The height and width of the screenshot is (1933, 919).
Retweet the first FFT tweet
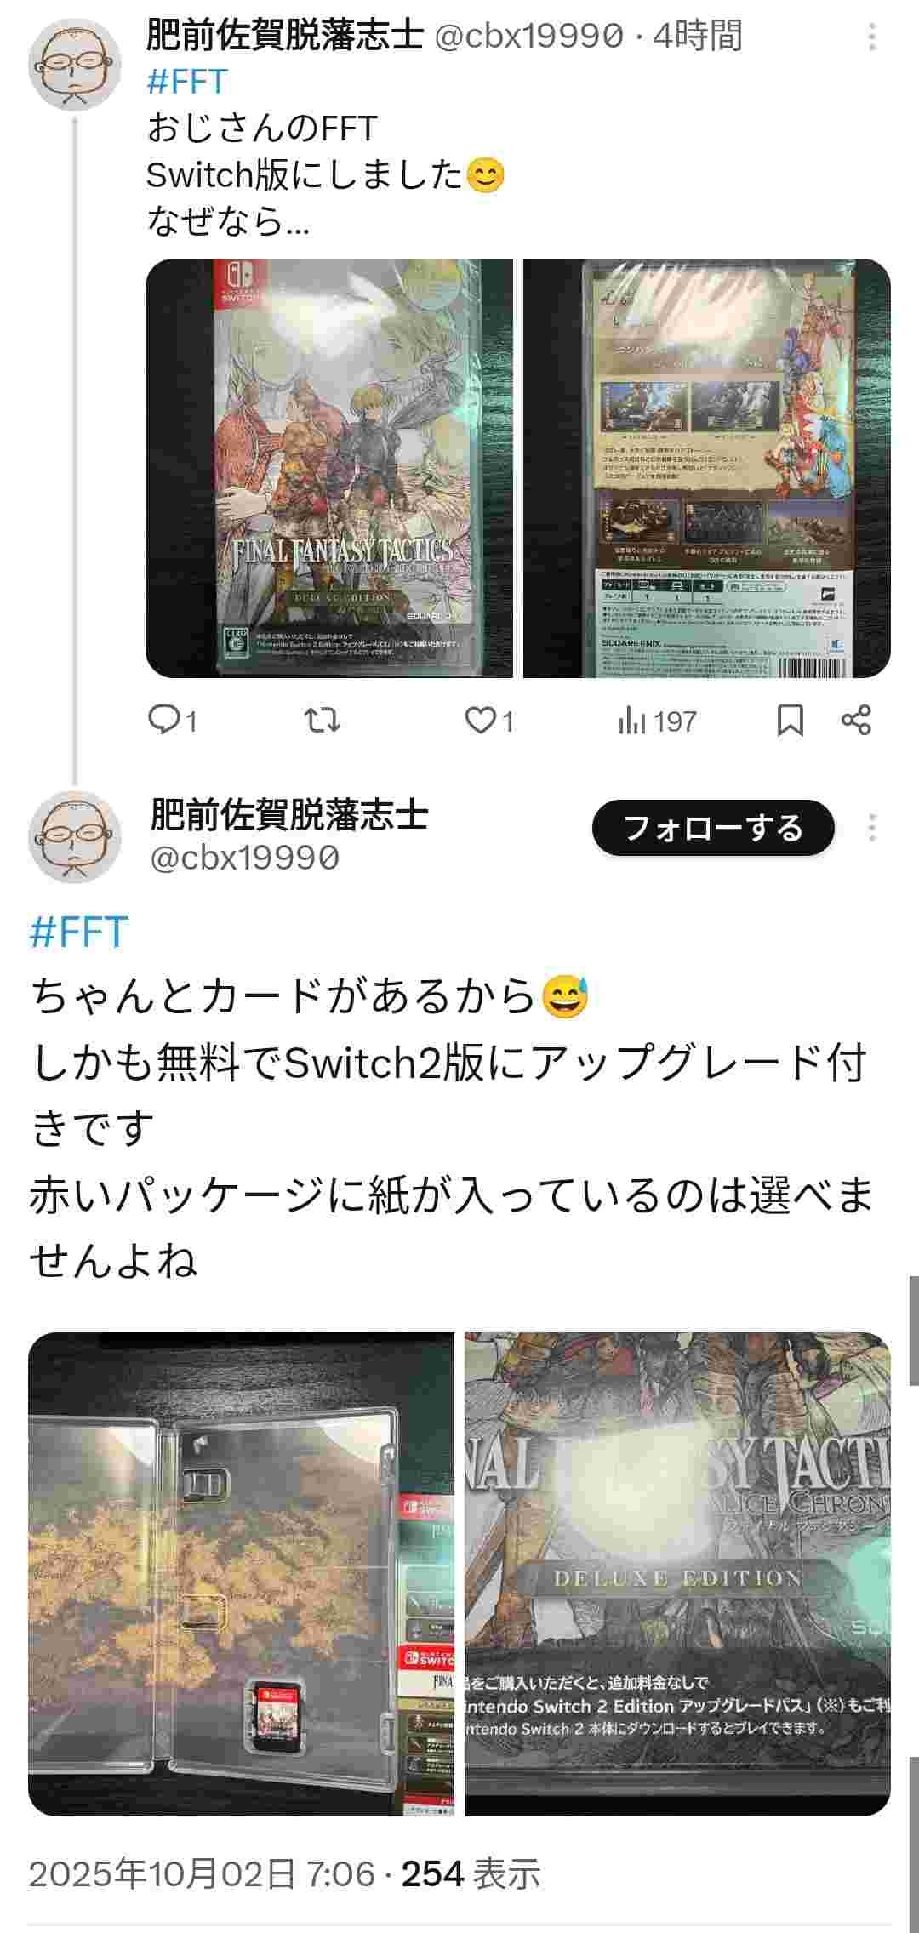point(323,721)
